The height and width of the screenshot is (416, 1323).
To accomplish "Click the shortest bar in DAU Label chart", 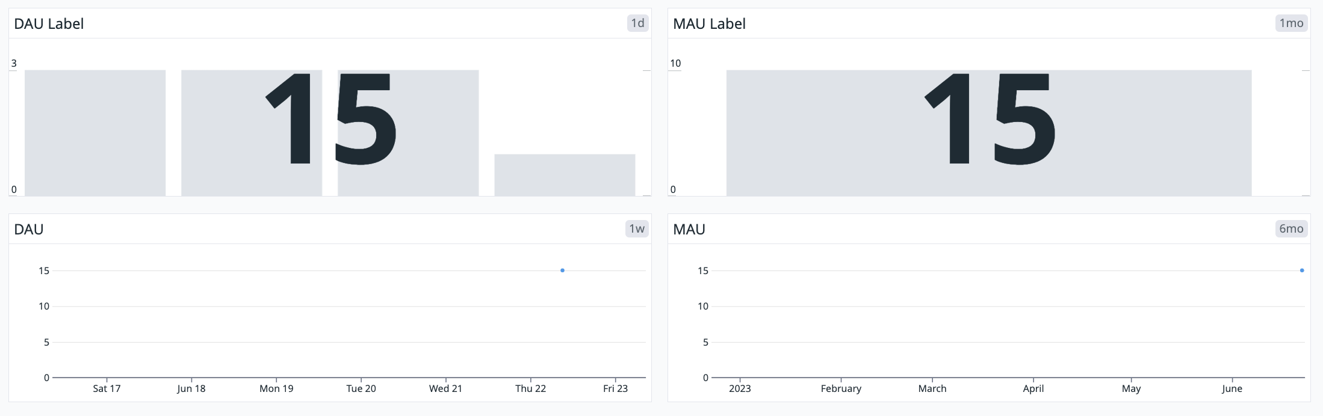I will coord(565,175).
